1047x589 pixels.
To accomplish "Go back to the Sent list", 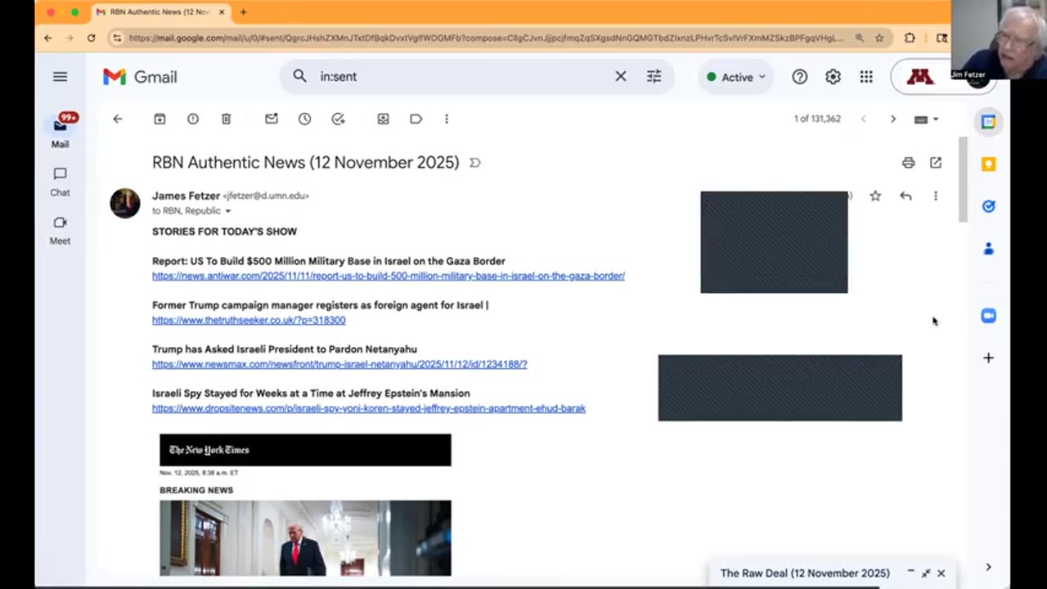I will tap(118, 119).
